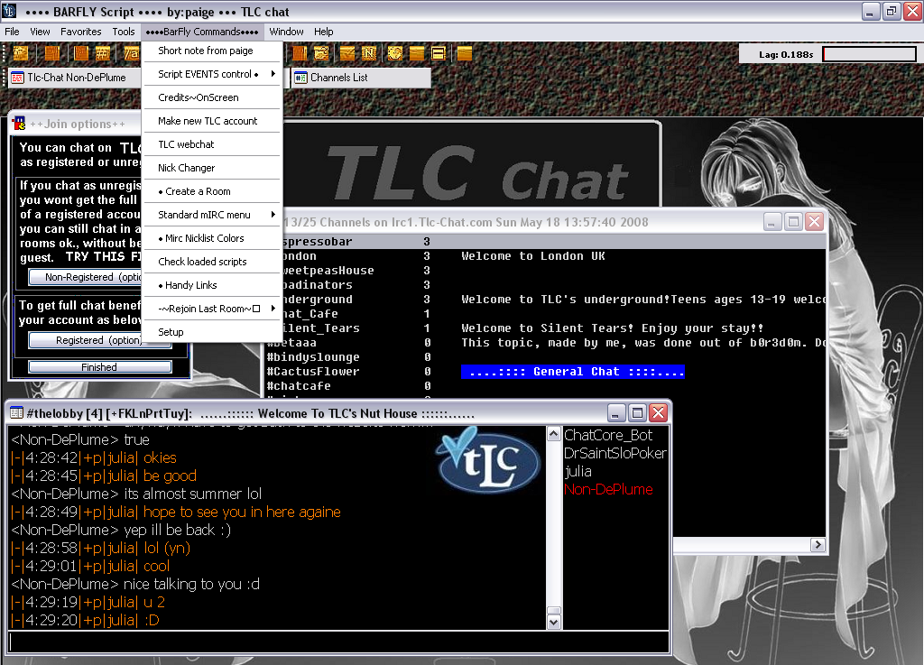
Task: Click the Non-Registered (option) button
Action: [x=86, y=277]
